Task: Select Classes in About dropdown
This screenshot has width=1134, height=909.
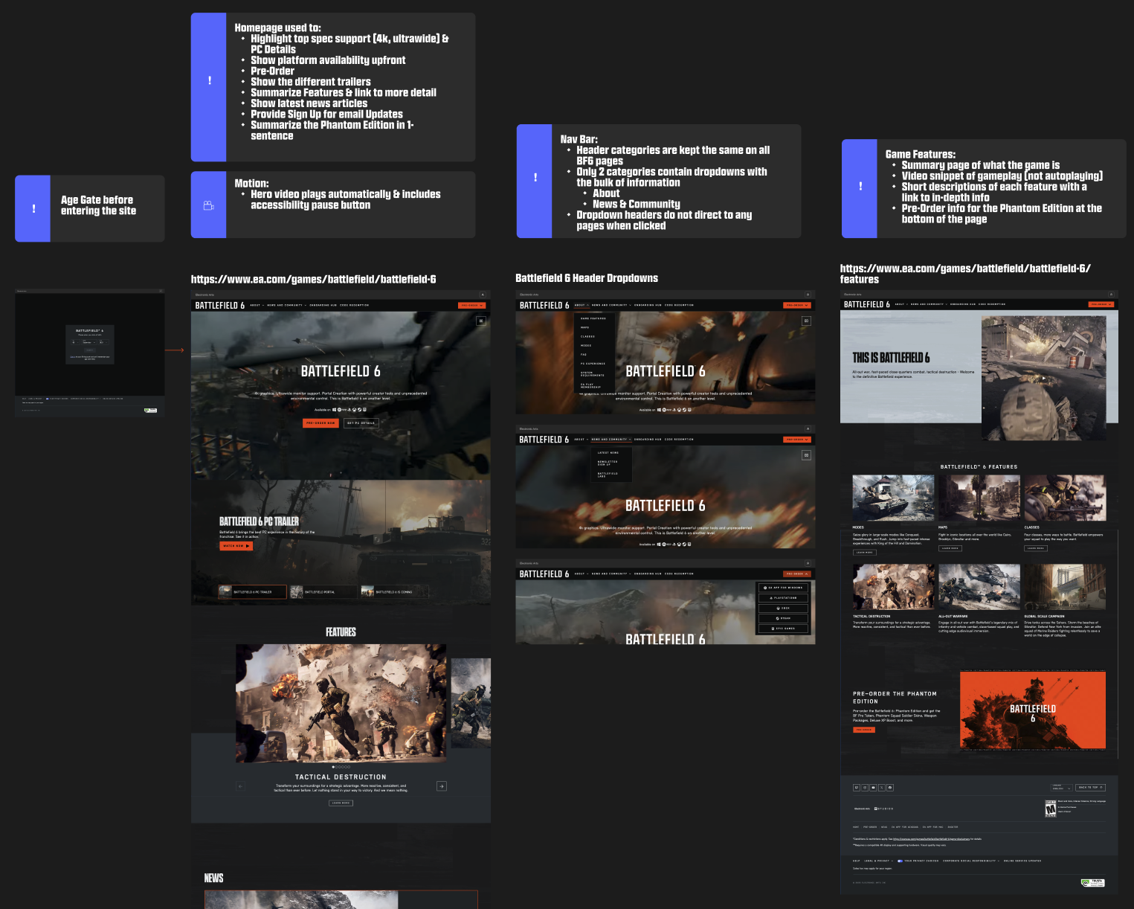Action: click(587, 336)
